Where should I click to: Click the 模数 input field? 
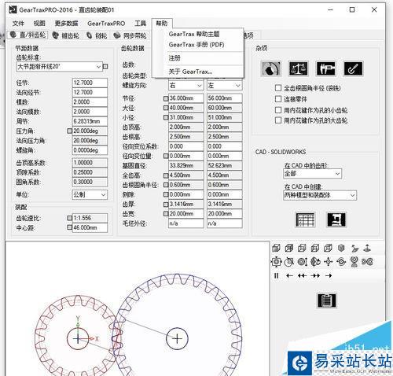(90, 102)
